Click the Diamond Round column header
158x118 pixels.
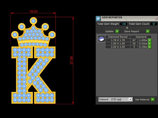pyautogui.click(x=118, y=37)
